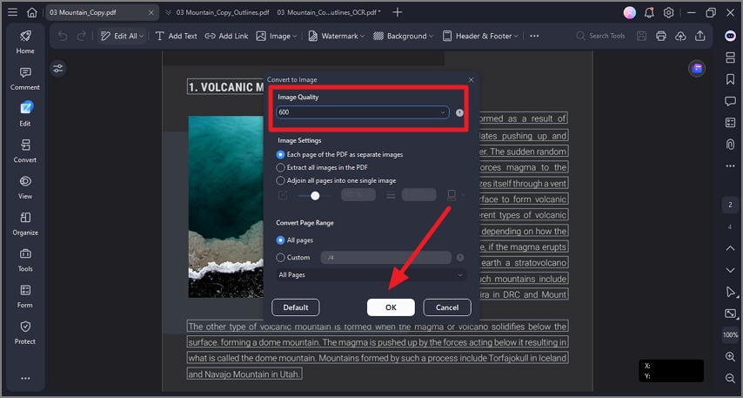
Task: Open the notifications bell icon
Action: tap(649, 13)
